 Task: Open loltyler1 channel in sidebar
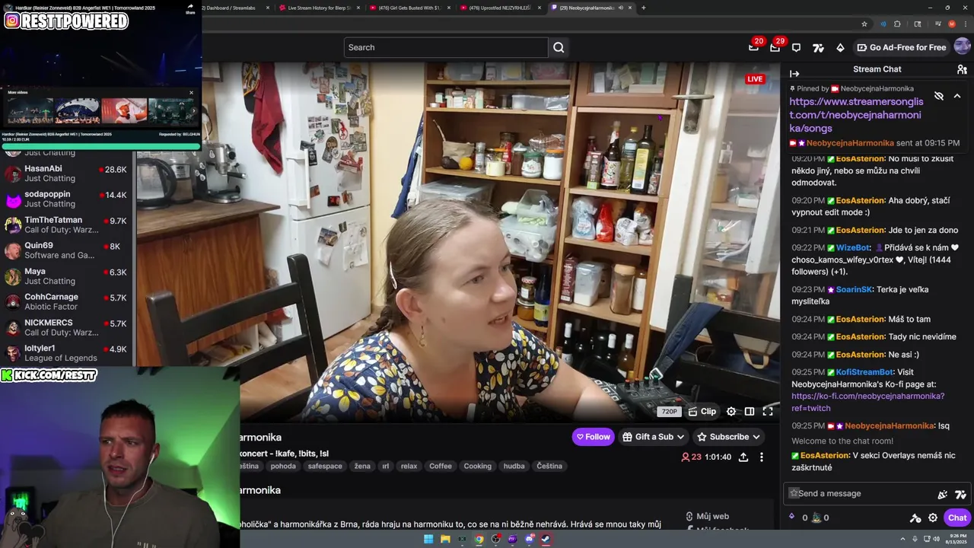pyautogui.click(x=67, y=353)
